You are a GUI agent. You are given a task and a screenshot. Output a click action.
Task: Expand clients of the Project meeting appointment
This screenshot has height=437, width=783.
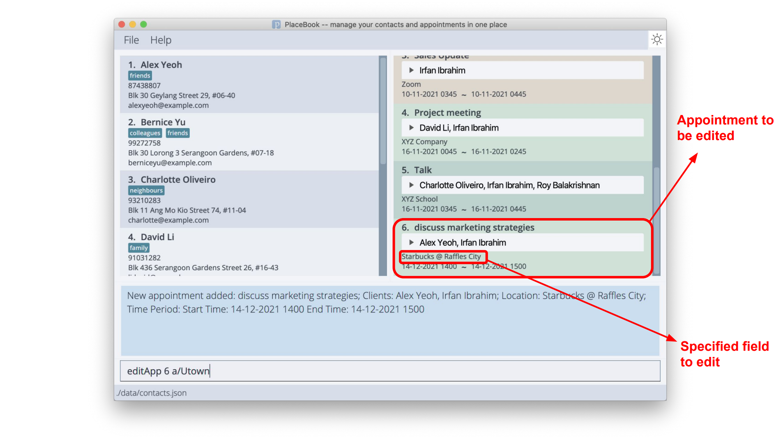coord(411,128)
